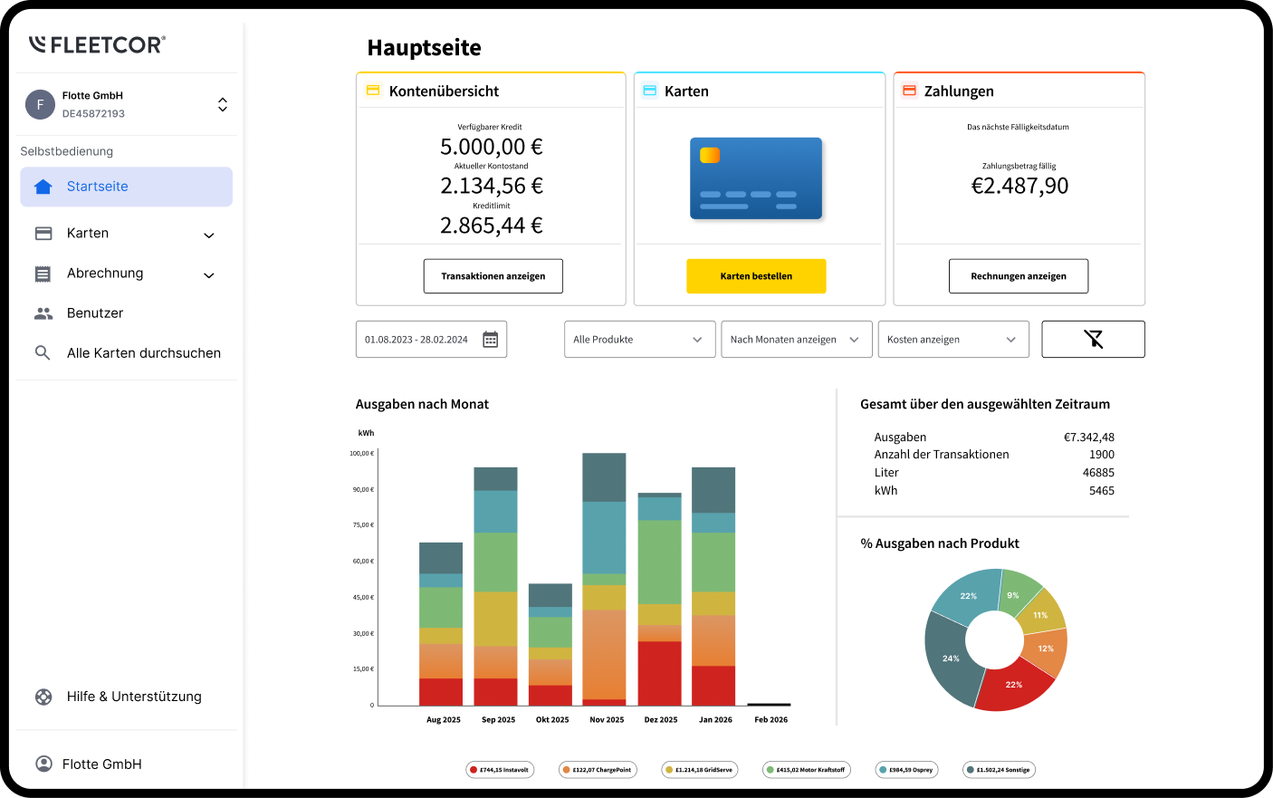This screenshot has width=1273, height=798.
Task: Open the calendar icon beside the date range
Action: pos(490,338)
